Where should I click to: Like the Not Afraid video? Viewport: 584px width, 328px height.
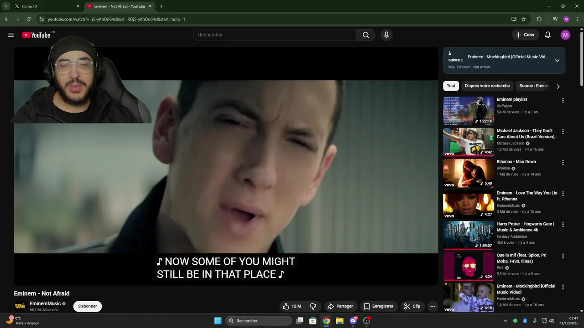pos(292,306)
